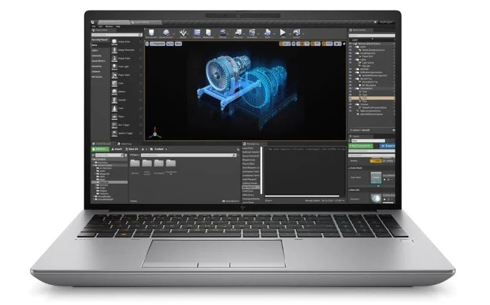Click the Import button
This screenshot has width=490, height=305.
[x=117, y=149]
